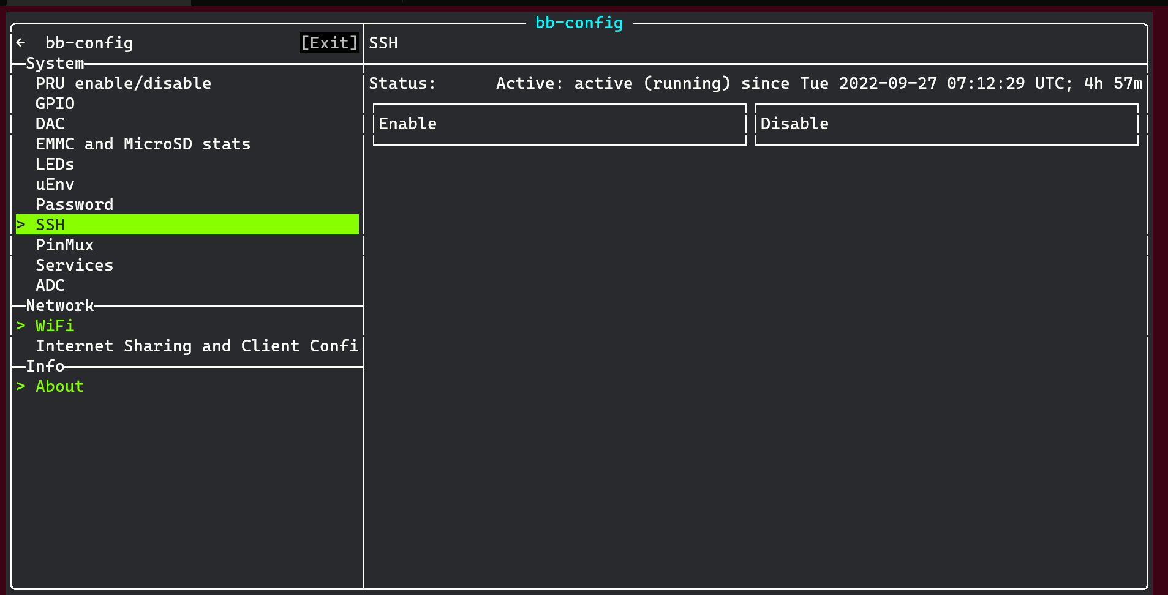
Task: Open the uEnv settings entry
Action: 55,184
